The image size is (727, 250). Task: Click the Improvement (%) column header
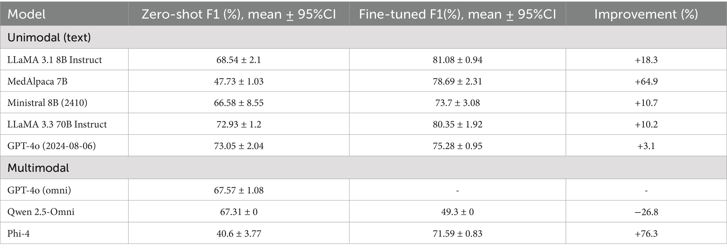coord(646,14)
